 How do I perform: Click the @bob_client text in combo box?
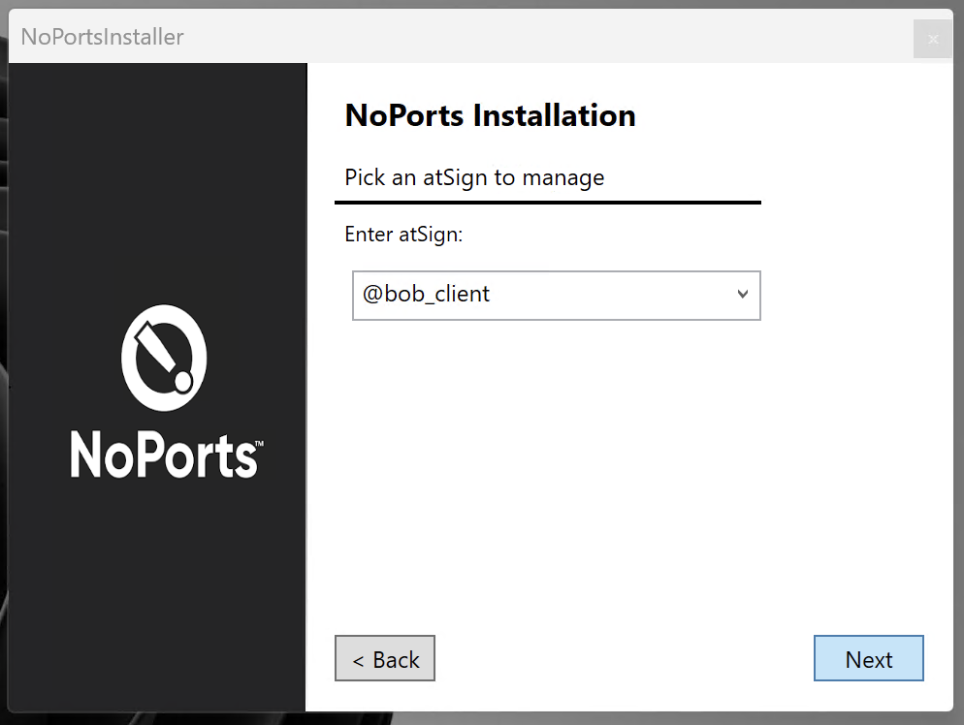point(427,295)
